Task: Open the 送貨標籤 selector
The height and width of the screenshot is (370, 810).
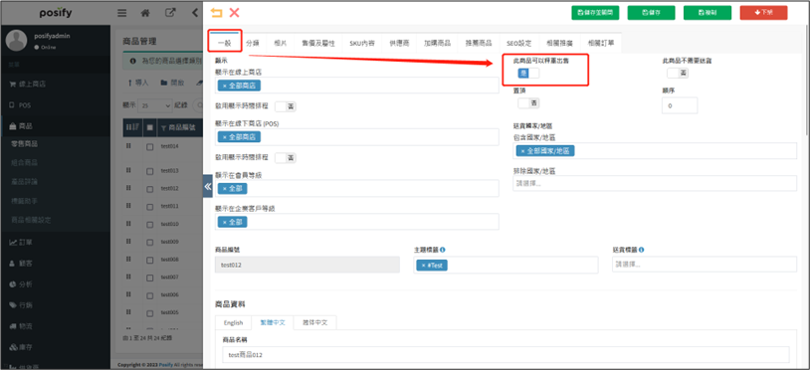Action: point(705,265)
